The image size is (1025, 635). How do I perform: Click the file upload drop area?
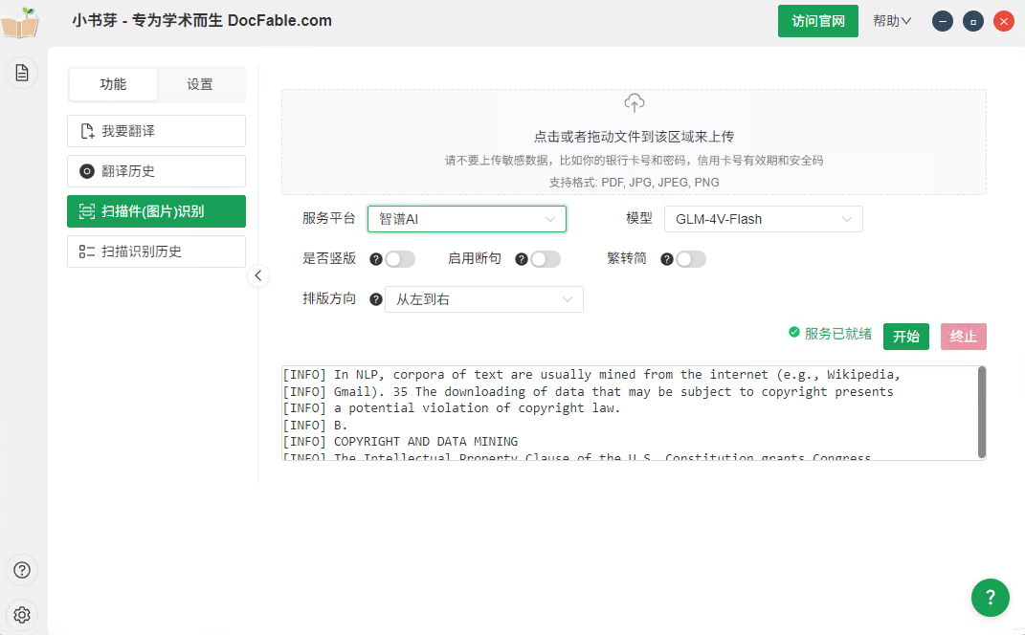635,142
